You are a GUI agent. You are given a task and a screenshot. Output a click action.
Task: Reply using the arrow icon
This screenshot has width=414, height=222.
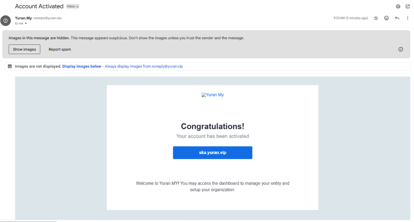click(397, 18)
